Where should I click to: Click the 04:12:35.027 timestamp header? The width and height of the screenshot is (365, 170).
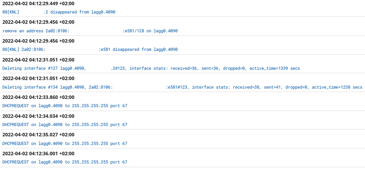point(38,135)
